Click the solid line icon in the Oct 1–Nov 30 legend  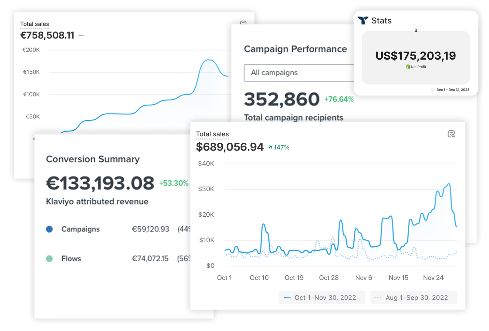tap(287, 298)
